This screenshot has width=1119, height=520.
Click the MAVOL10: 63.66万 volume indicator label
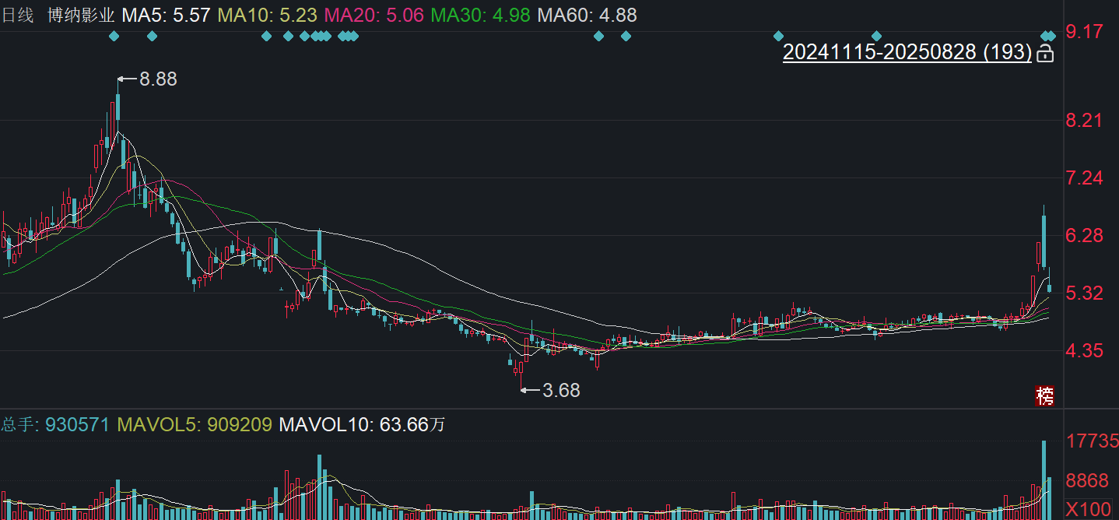pyautogui.click(x=362, y=425)
